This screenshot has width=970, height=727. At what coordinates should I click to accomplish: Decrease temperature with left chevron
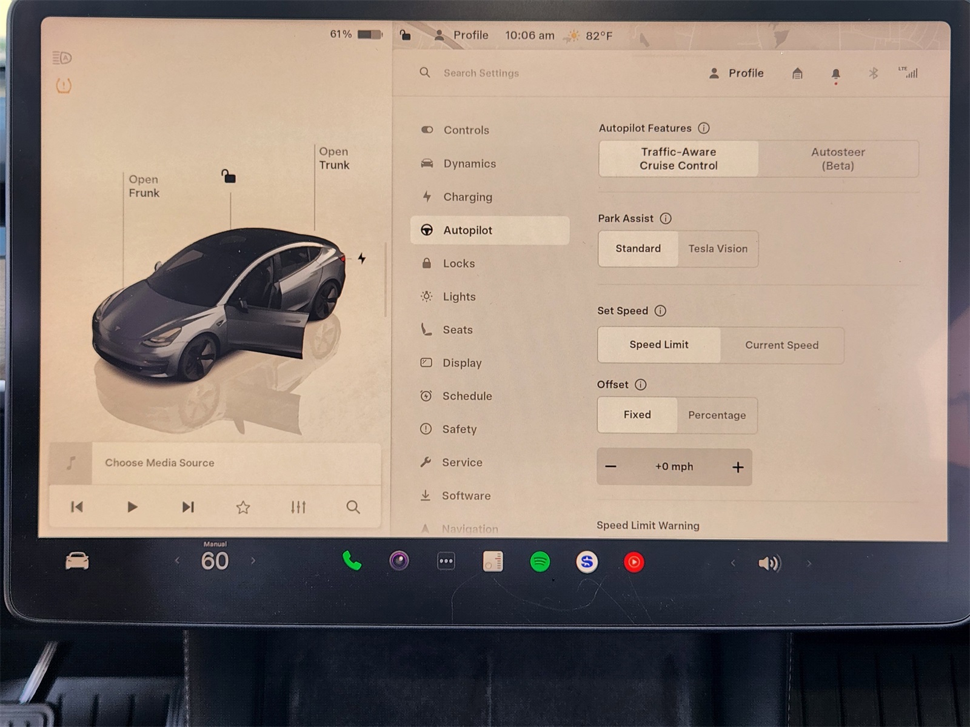pos(177,561)
